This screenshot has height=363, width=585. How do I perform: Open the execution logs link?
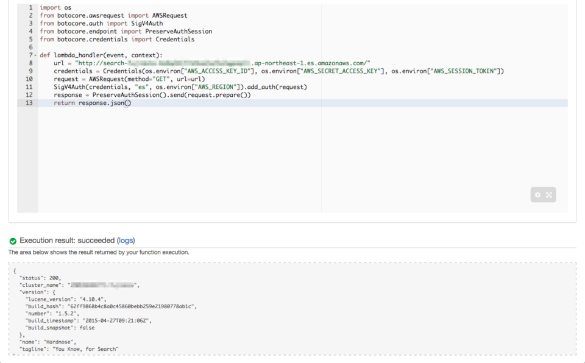pyautogui.click(x=126, y=241)
